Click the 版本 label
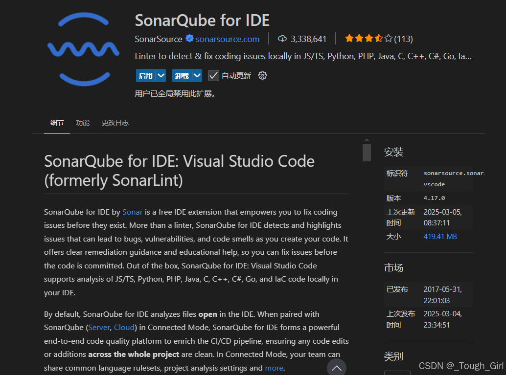This screenshot has height=375, width=506. [394, 198]
